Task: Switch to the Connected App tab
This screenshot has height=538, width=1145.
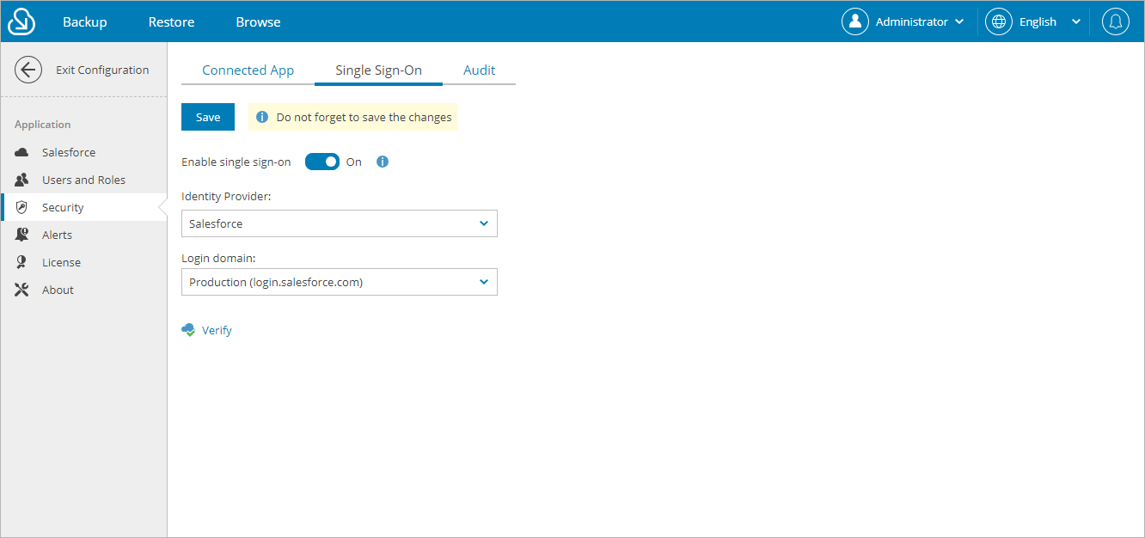Action: pos(248,70)
